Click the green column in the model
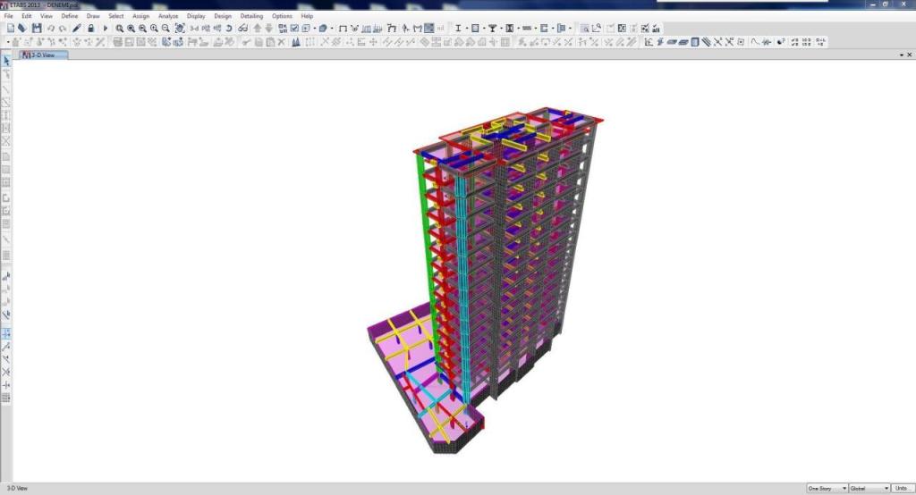Screen dimensions: 916x495 (x=427, y=241)
